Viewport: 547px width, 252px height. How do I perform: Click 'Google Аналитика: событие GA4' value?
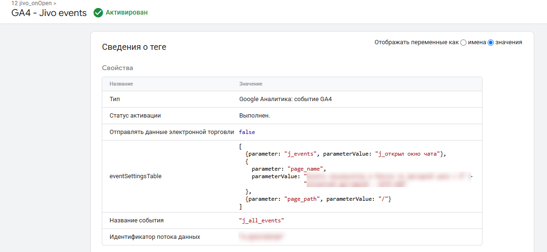[x=286, y=99]
